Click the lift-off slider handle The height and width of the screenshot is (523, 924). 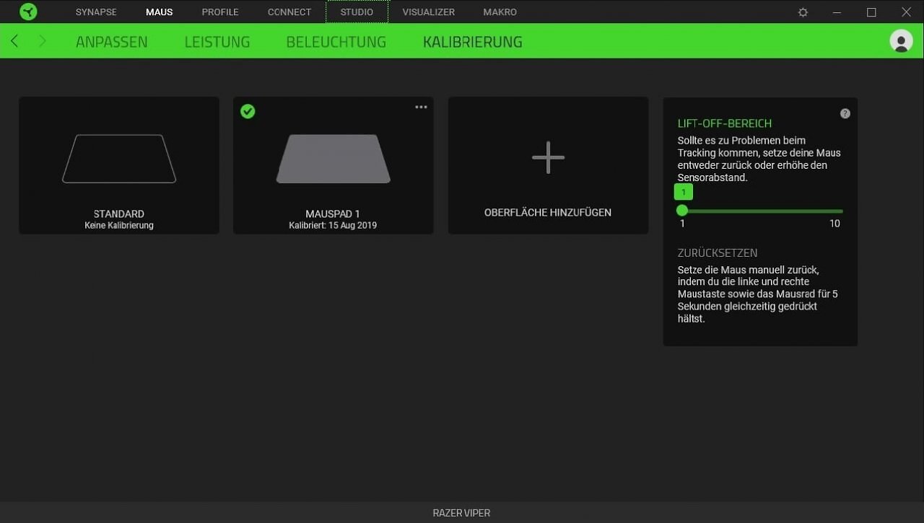(682, 211)
